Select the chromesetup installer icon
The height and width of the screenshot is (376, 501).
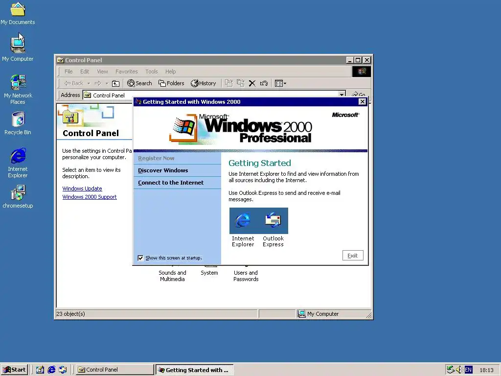point(18,197)
